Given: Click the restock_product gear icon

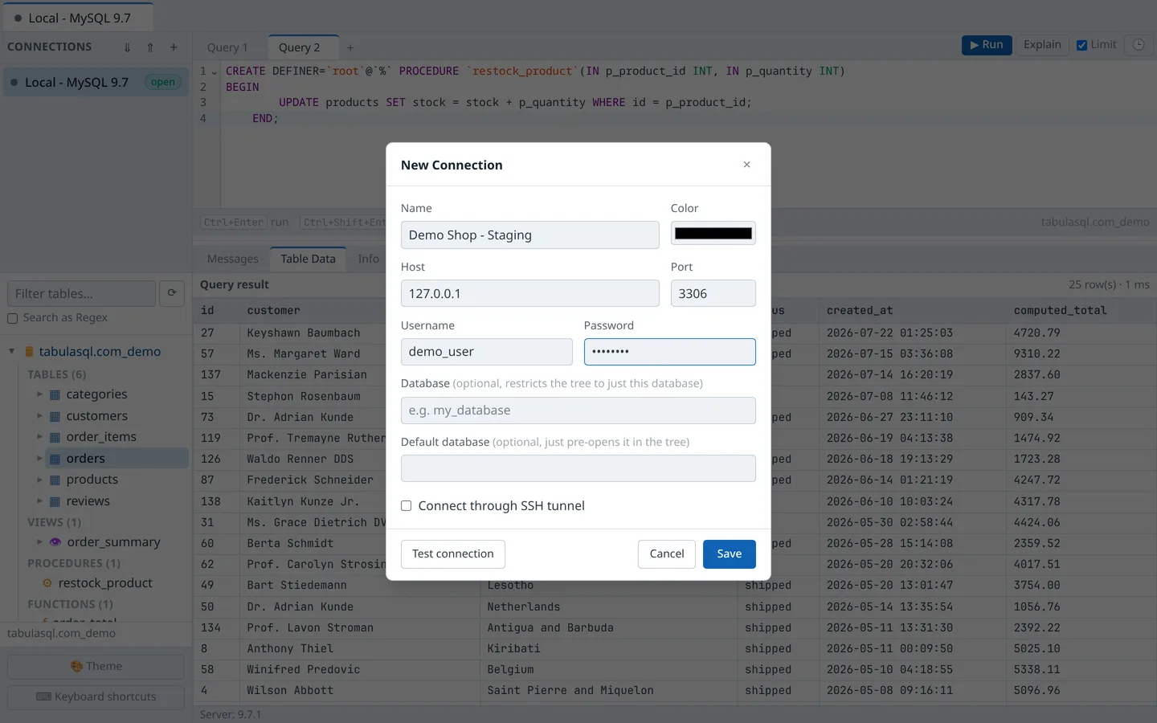Looking at the screenshot, I should (x=47, y=583).
